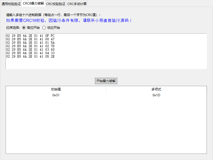Viewport: 213px width, 160px height.
Task: Go to the CRC手动计算 tab
Action: 77,4
